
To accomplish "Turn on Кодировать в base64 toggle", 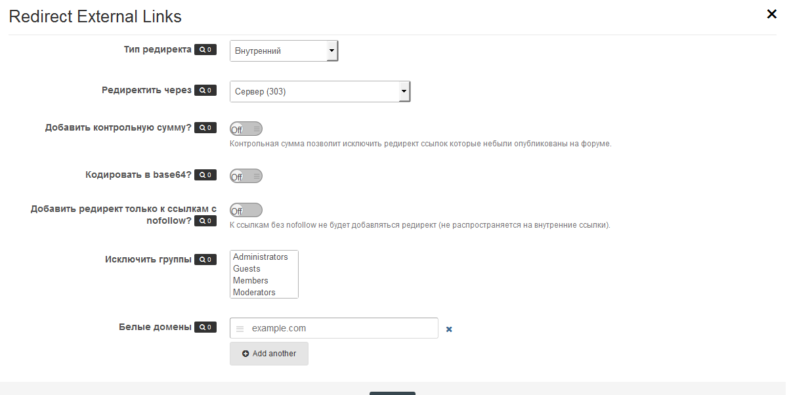I will (x=246, y=176).
